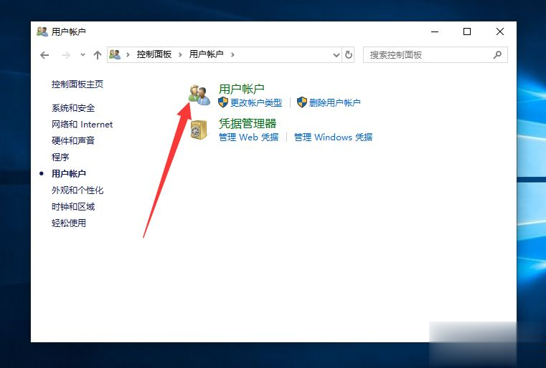Open 用户帐户 green heading link
Viewport: 546px width, 368px height.
pyautogui.click(x=241, y=89)
